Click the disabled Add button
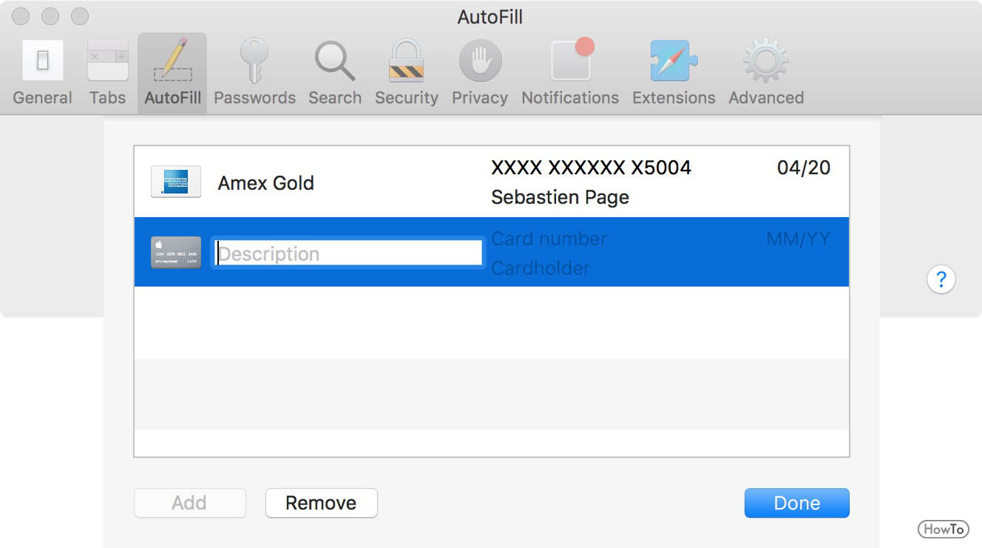This screenshot has height=548, width=982. pyautogui.click(x=189, y=503)
